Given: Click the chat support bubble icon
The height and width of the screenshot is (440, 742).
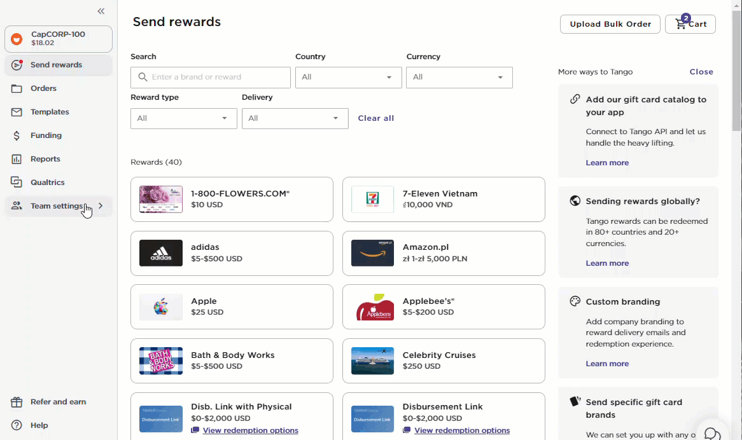Looking at the screenshot, I should click(x=713, y=434).
